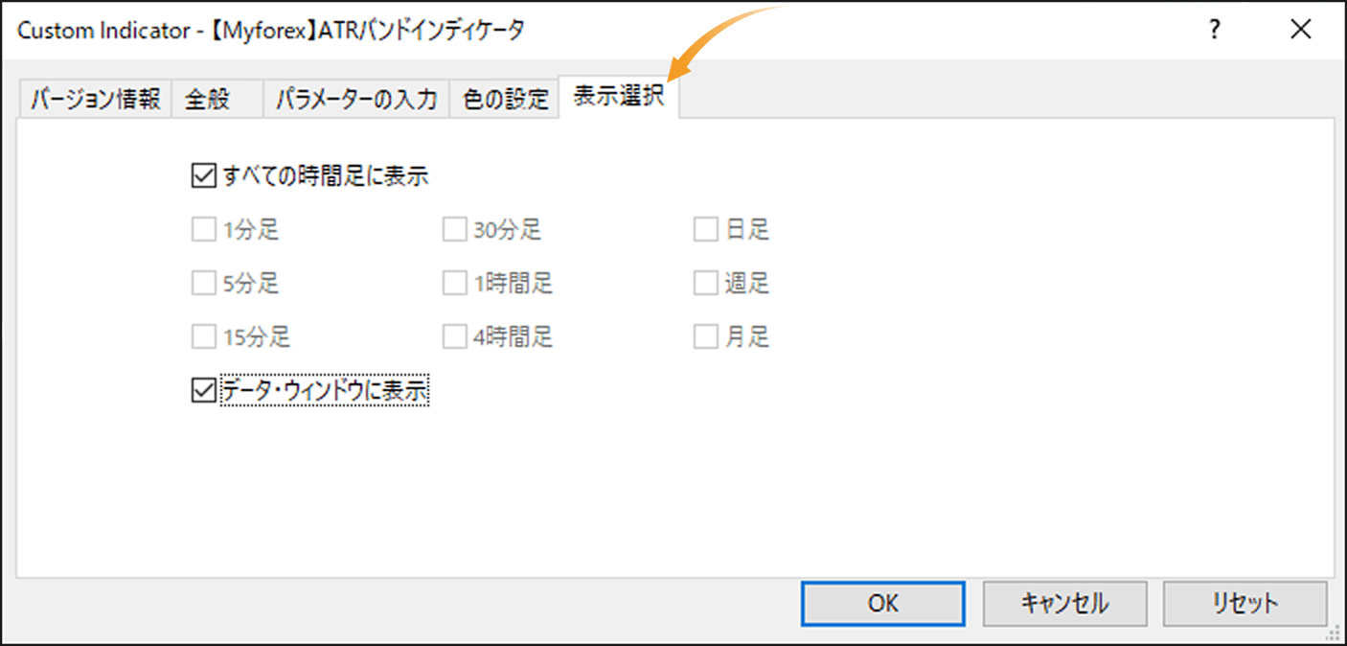The height and width of the screenshot is (646, 1347).
Task: Enable the 1分足 timeframe checkbox
Action: (x=203, y=229)
